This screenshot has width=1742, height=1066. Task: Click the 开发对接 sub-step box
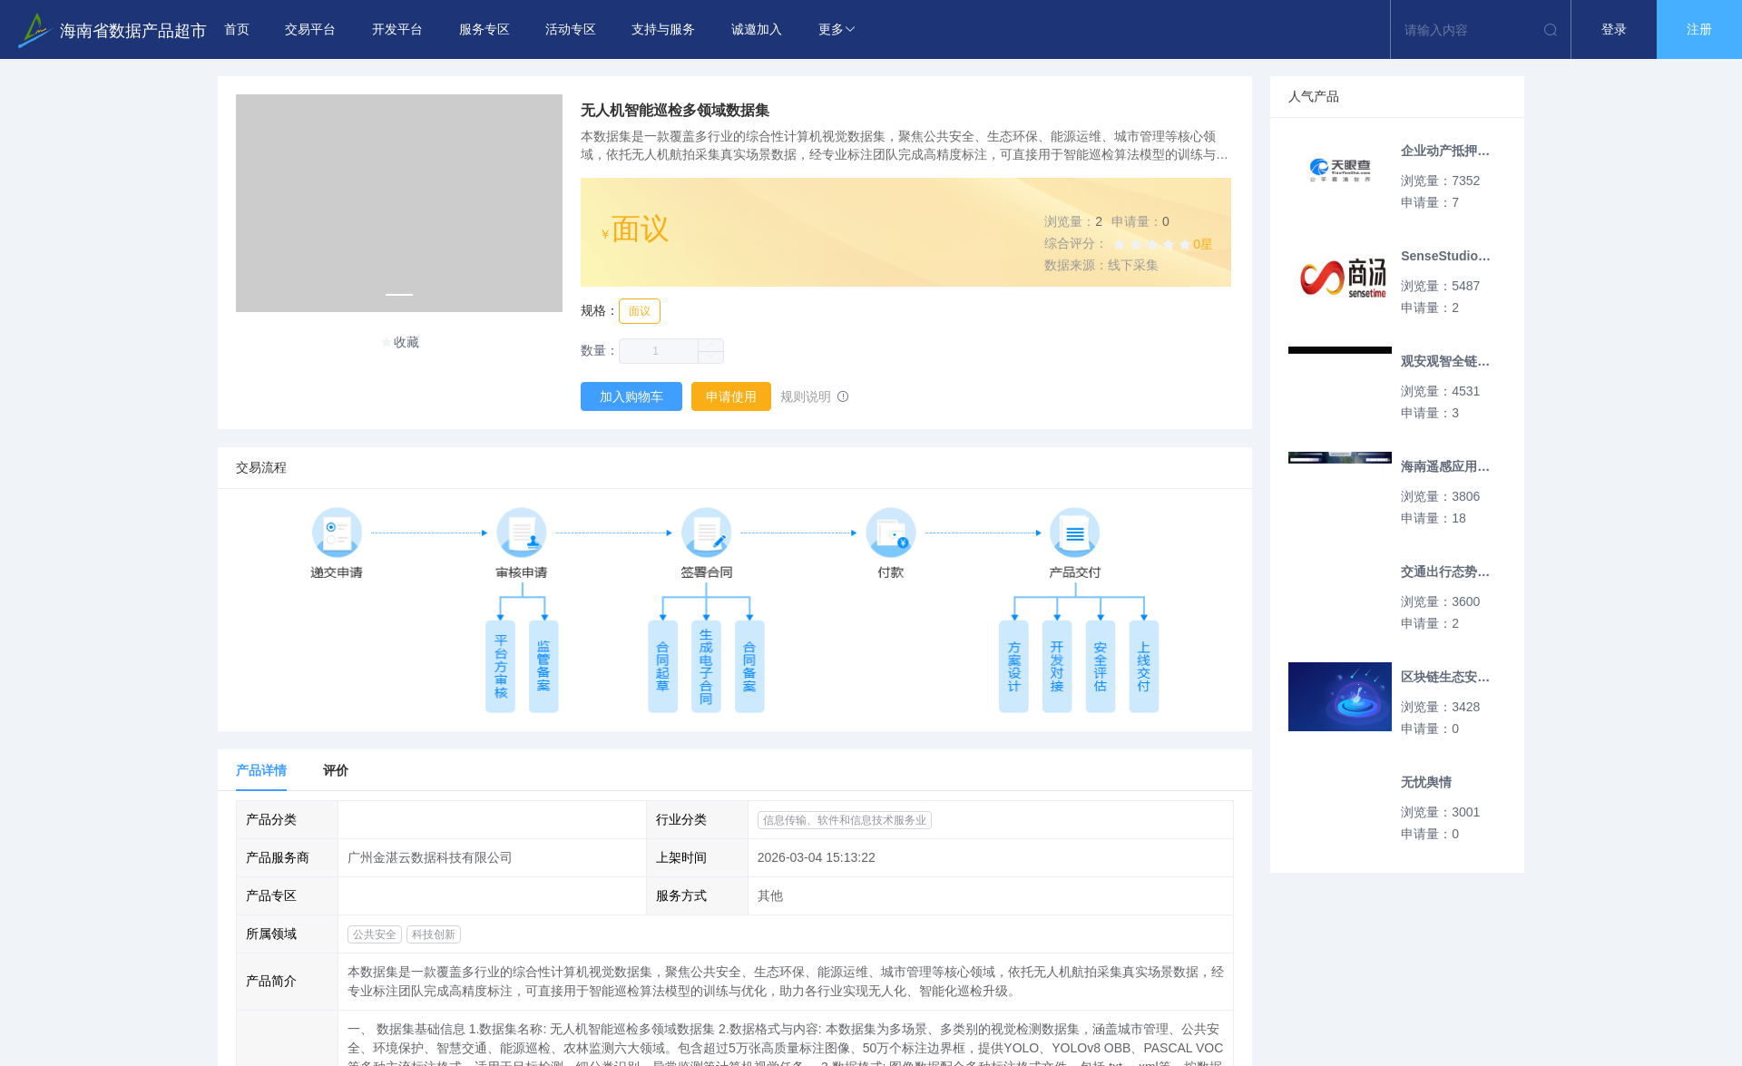1057,667
